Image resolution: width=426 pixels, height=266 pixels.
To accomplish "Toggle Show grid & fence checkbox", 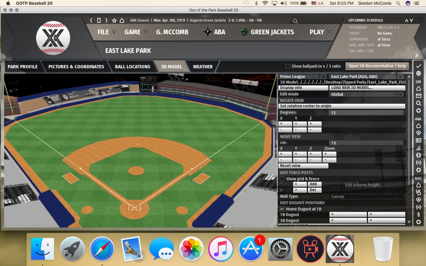I will 282,179.
